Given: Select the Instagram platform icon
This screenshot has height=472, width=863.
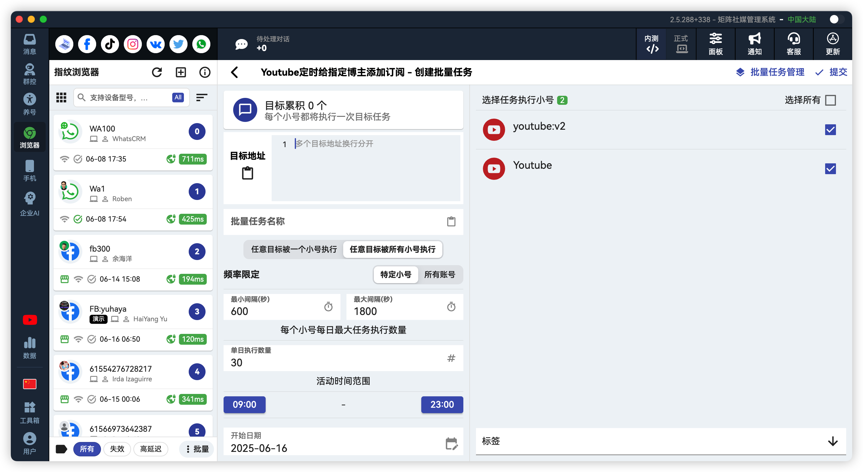Looking at the screenshot, I should click(x=132, y=44).
